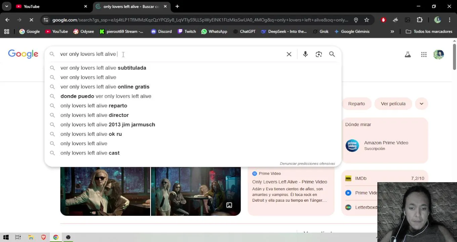Open Search Labs flask icon
This screenshot has width=457, height=242.
click(408, 54)
